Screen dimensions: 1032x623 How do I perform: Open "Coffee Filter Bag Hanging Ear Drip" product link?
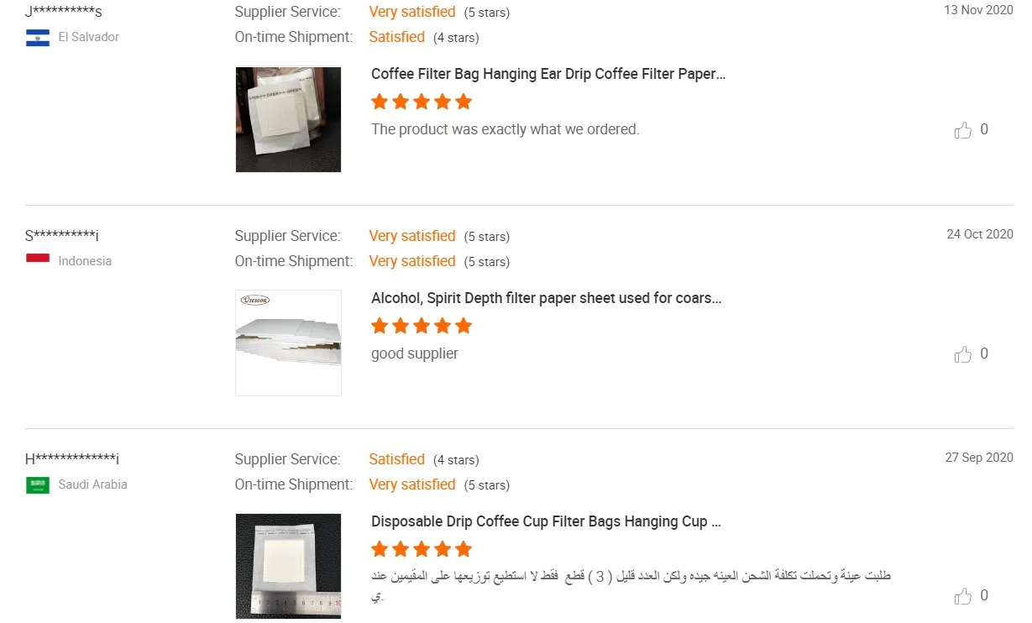548,74
